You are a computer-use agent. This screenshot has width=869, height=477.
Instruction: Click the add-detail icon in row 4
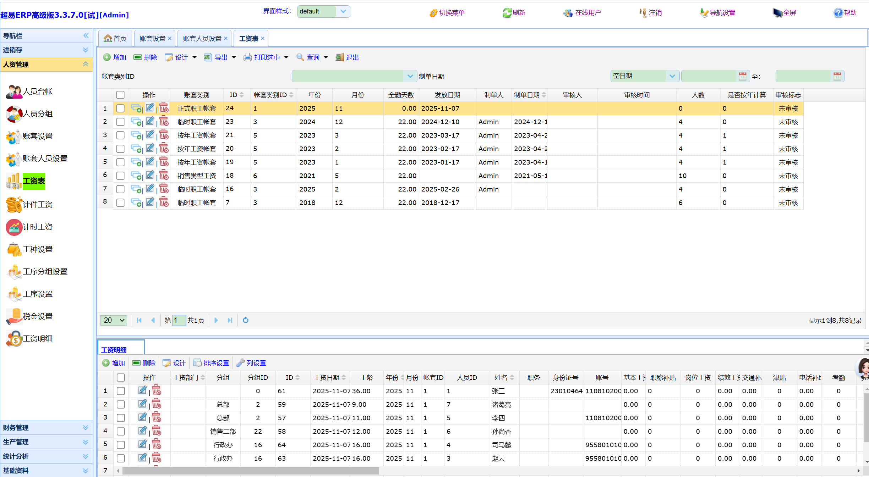click(x=136, y=149)
